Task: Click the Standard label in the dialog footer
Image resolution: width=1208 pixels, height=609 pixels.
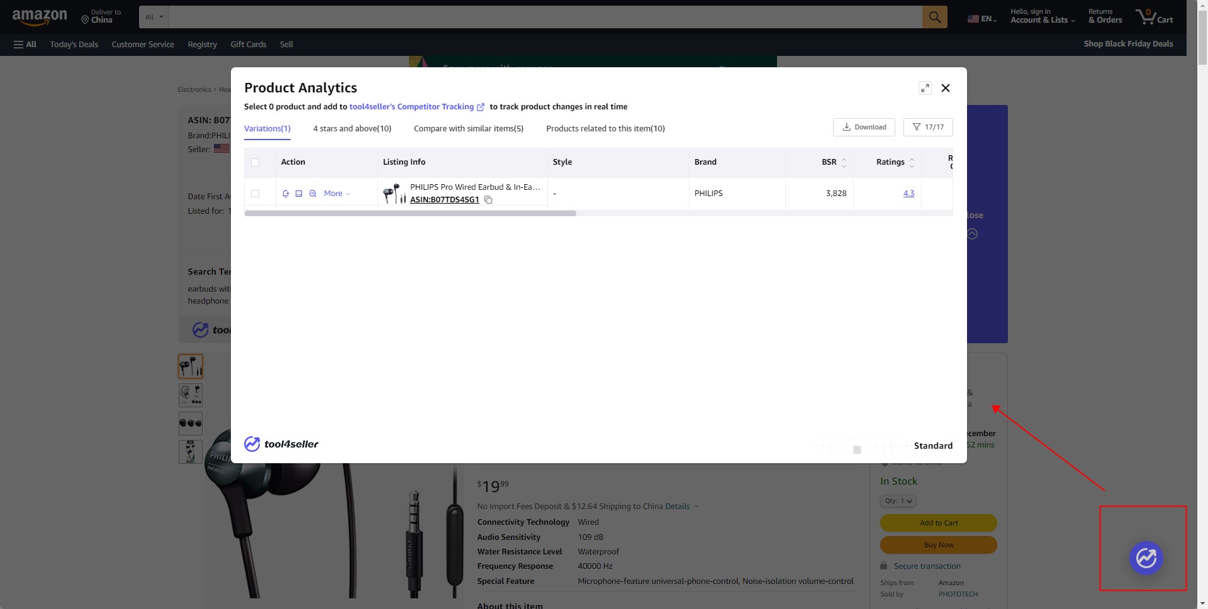Action: [933, 446]
